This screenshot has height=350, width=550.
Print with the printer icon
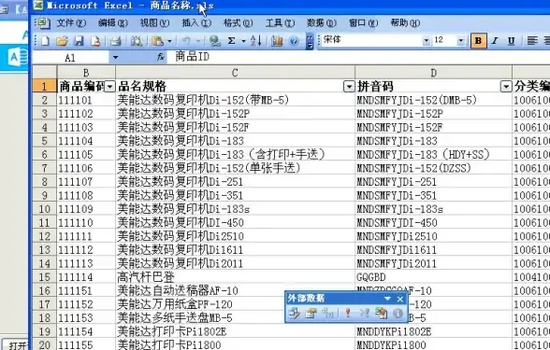116,41
